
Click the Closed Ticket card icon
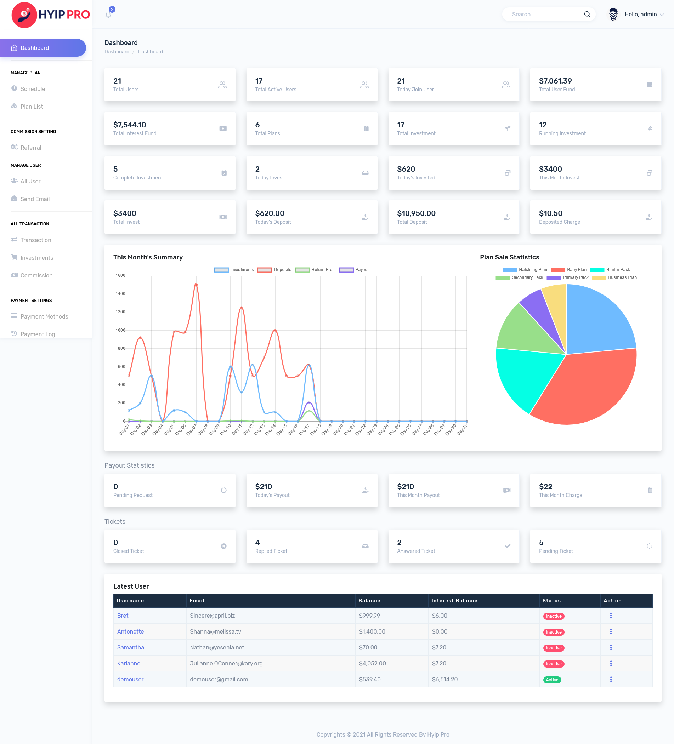(223, 546)
